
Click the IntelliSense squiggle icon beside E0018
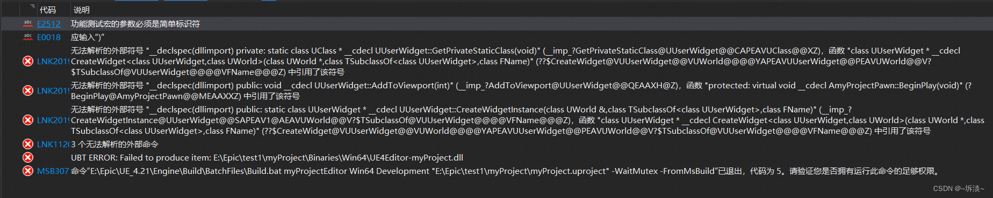(28, 37)
